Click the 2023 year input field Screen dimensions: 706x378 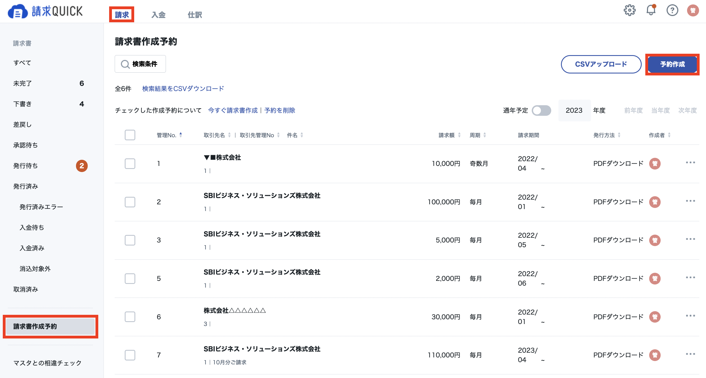(x=574, y=111)
